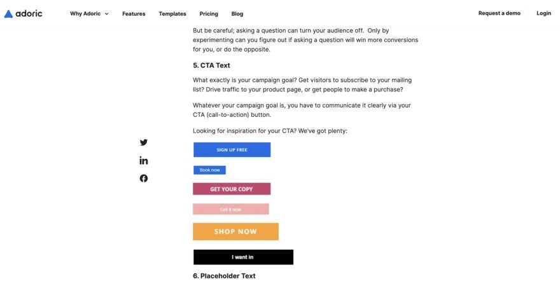560x286 pixels.
Task: Click the Login link
Action: (x=544, y=13)
